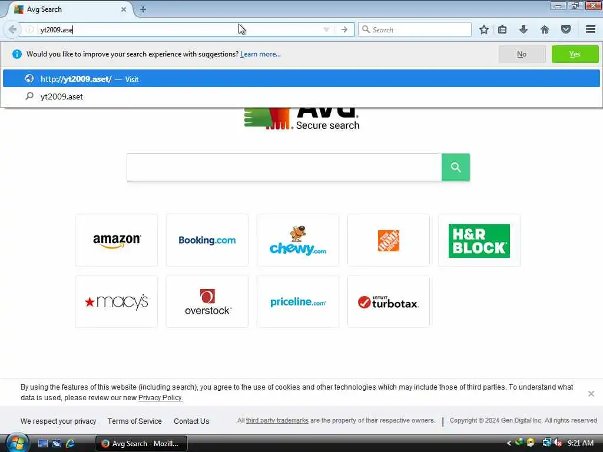Dismiss the cookie notice with X
The image size is (603, 452).
(x=591, y=394)
